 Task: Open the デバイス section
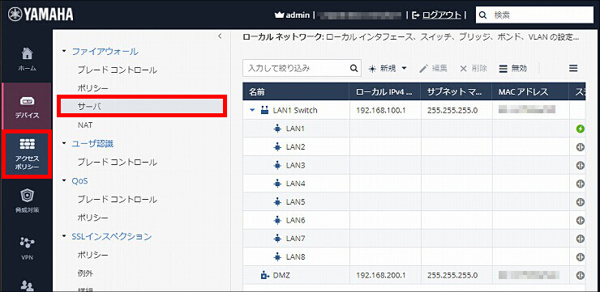[26, 106]
